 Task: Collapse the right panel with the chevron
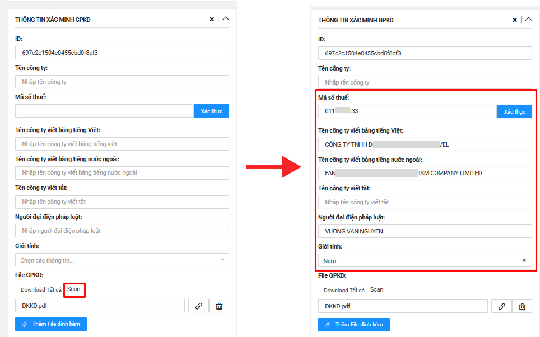click(x=528, y=19)
